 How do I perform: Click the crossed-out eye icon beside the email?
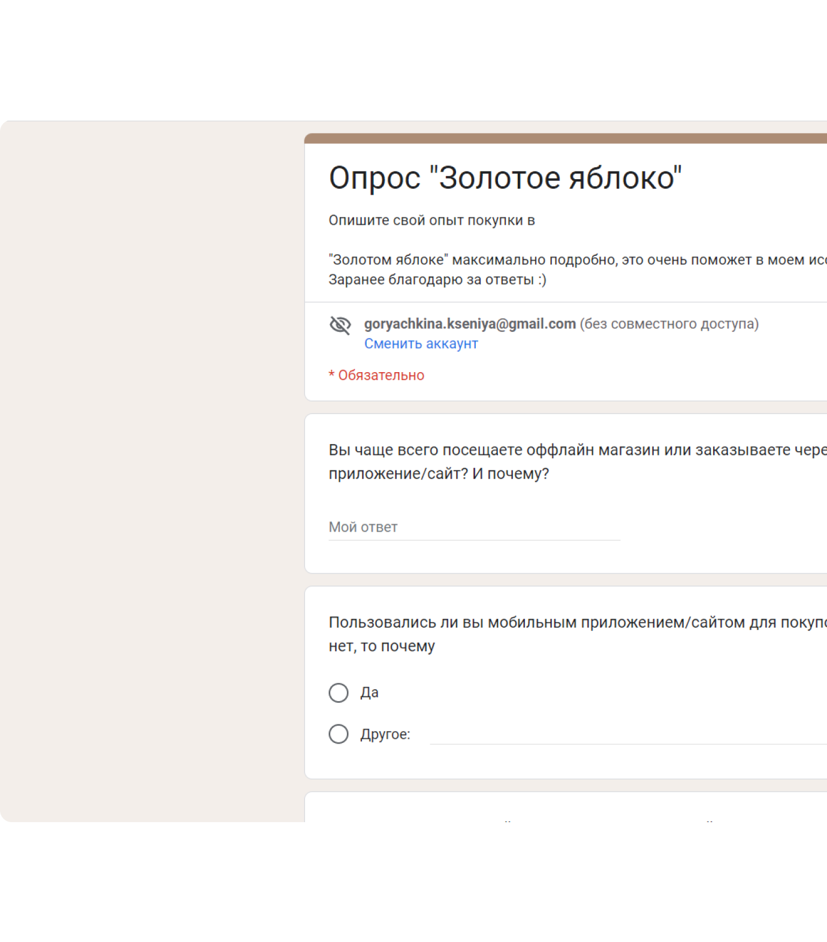[x=340, y=325]
